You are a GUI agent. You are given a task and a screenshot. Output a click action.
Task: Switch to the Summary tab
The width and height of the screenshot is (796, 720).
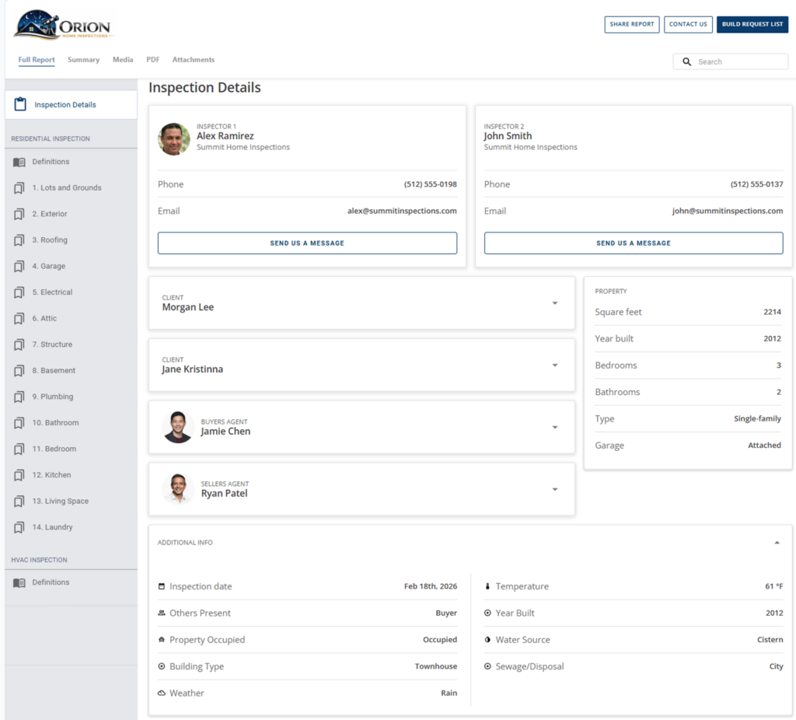pyautogui.click(x=83, y=59)
